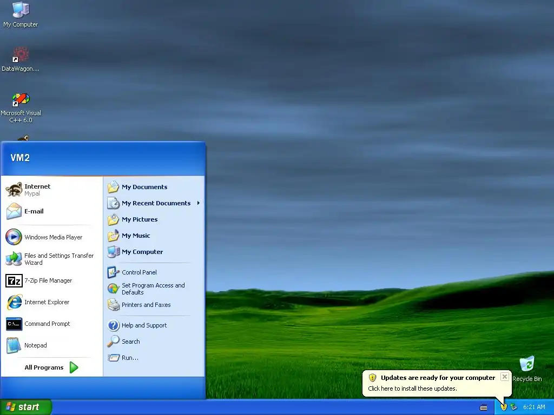Open the My Pictures folder icon
This screenshot has height=415, width=554.
[x=114, y=219]
